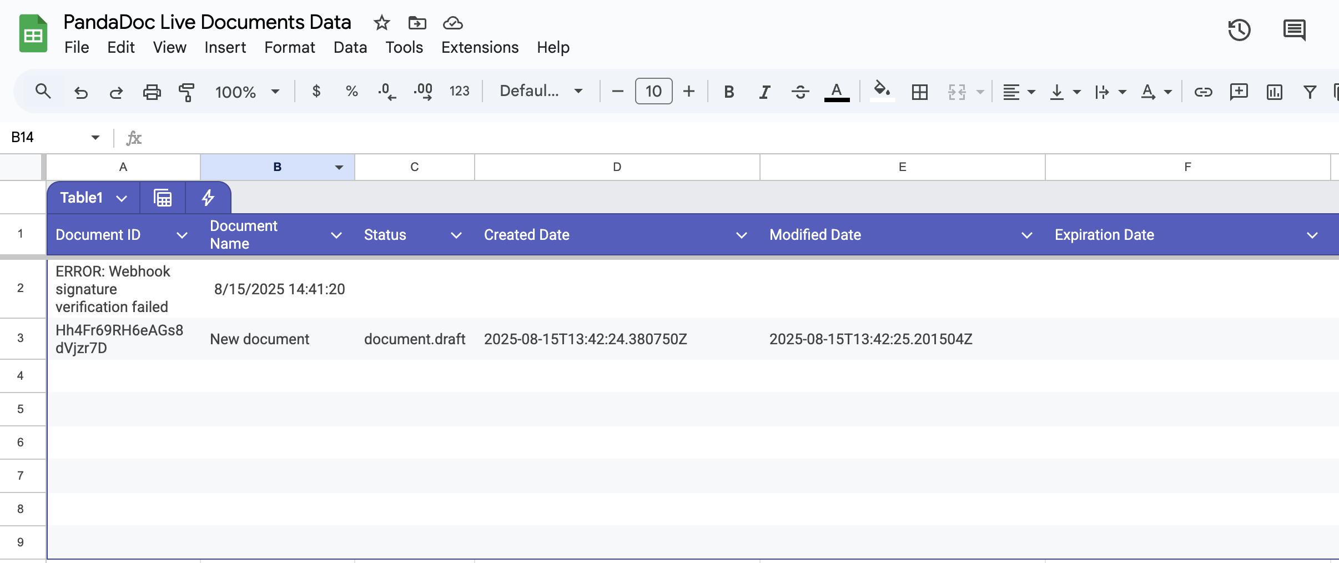
Task: Open horizontal align dropdown
Action: (x=1019, y=92)
